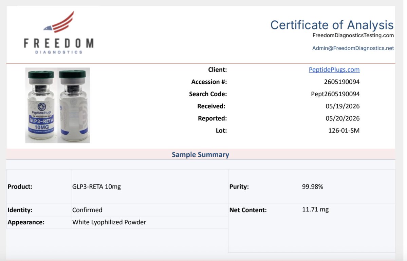Select the identity value Confirmed
407x261 pixels.
coord(87,210)
